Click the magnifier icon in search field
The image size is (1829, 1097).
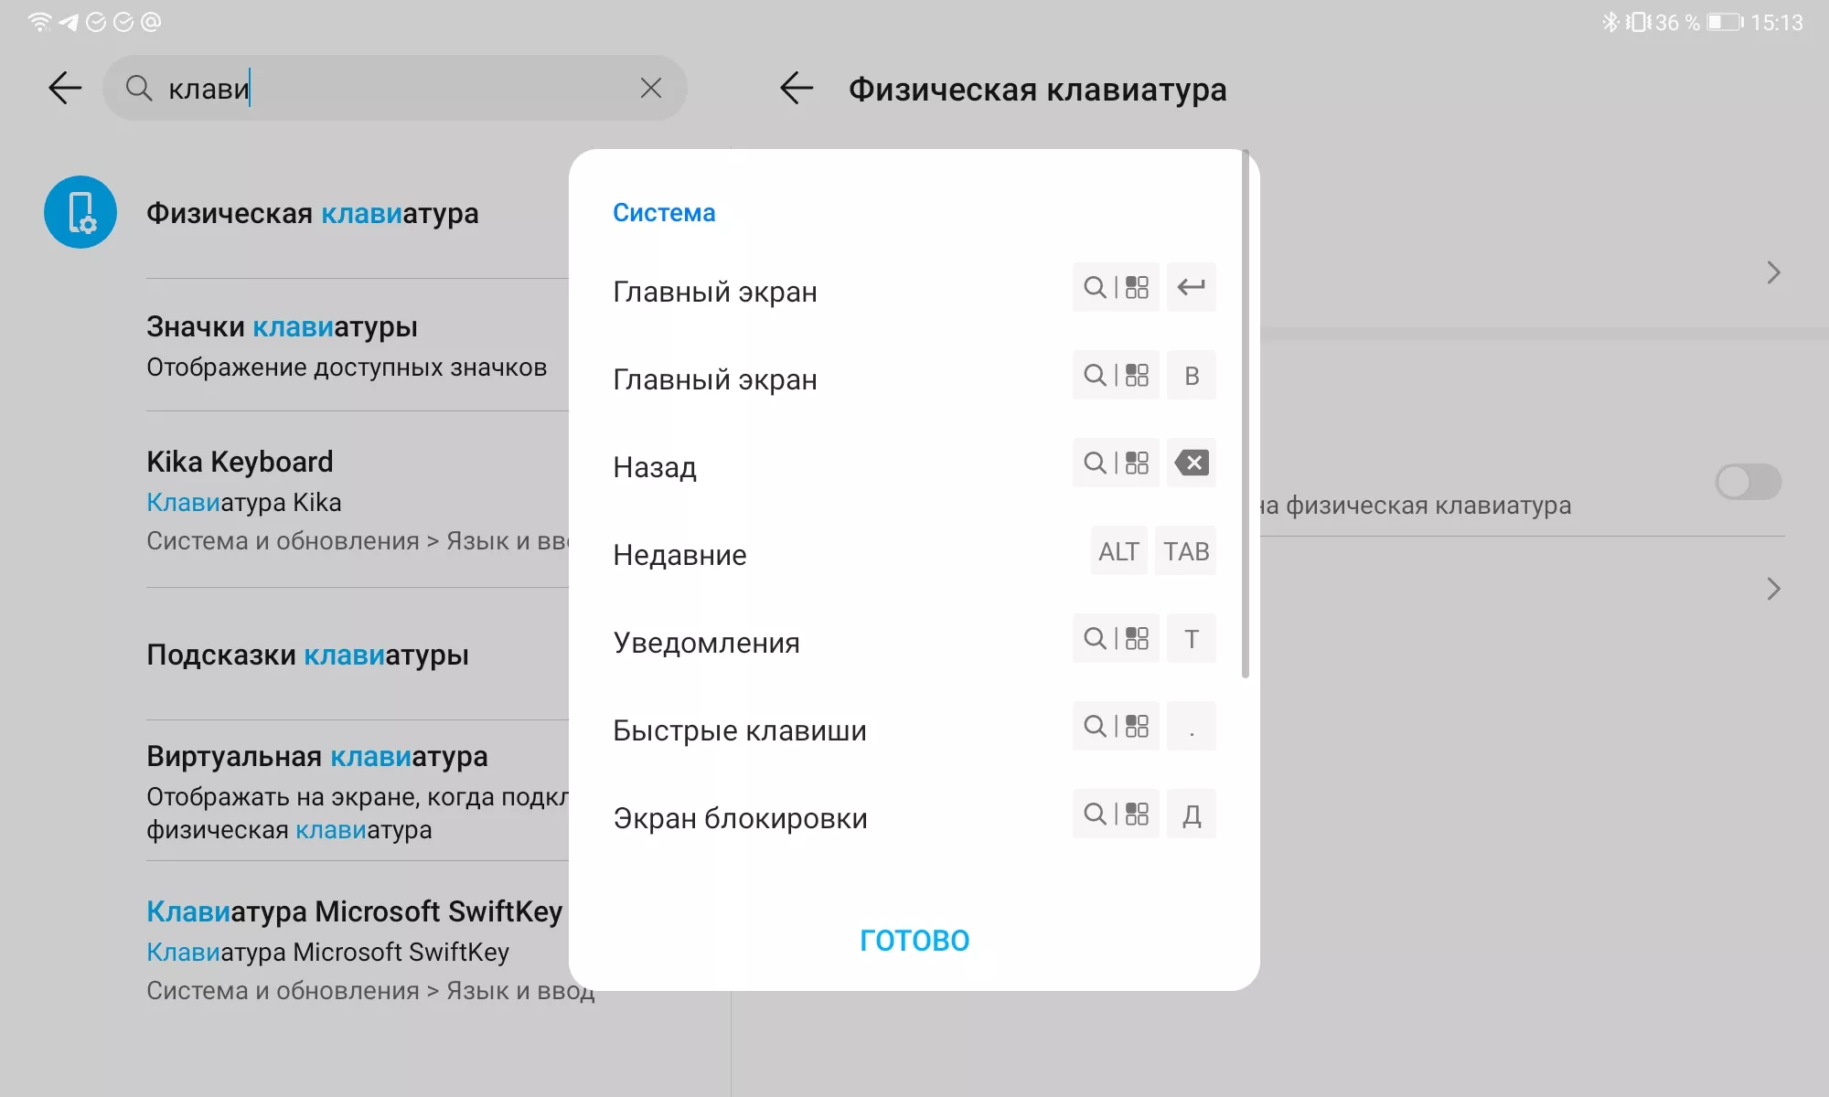tap(139, 88)
